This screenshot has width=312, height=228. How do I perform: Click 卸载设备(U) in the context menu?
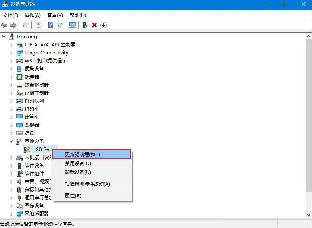[78, 172]
